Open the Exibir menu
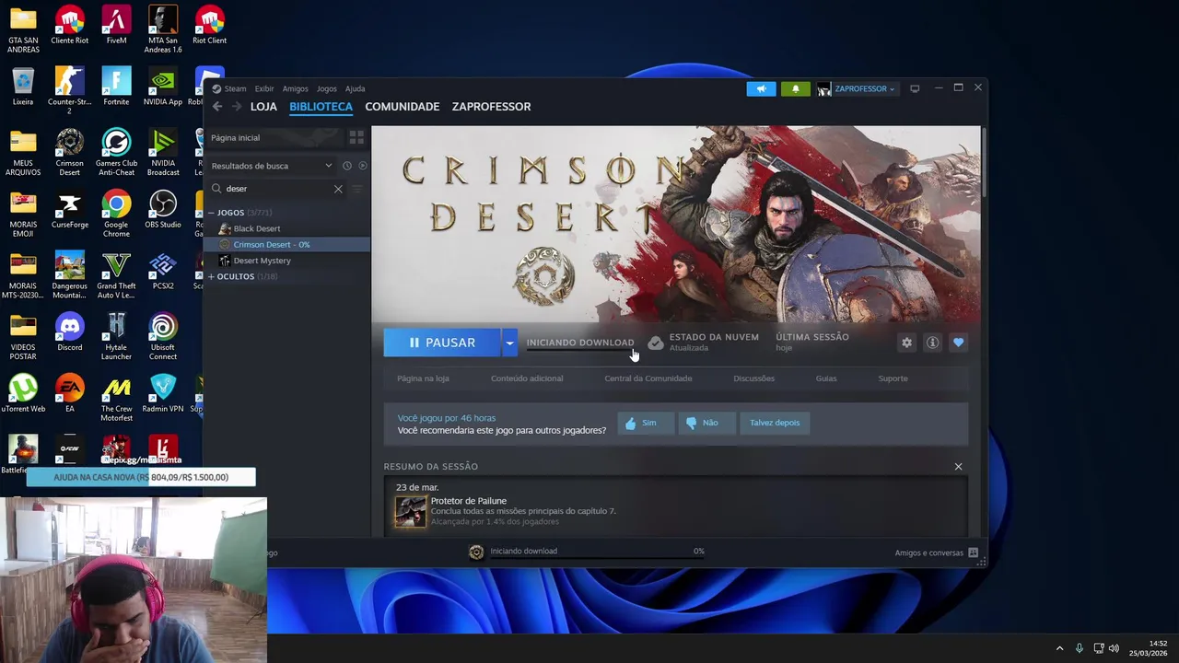The width and height of the screenshot is (1179, 663). click(264, 88)
